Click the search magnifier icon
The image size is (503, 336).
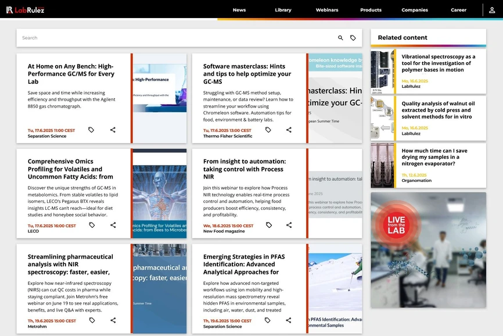[x=340, y=38]
